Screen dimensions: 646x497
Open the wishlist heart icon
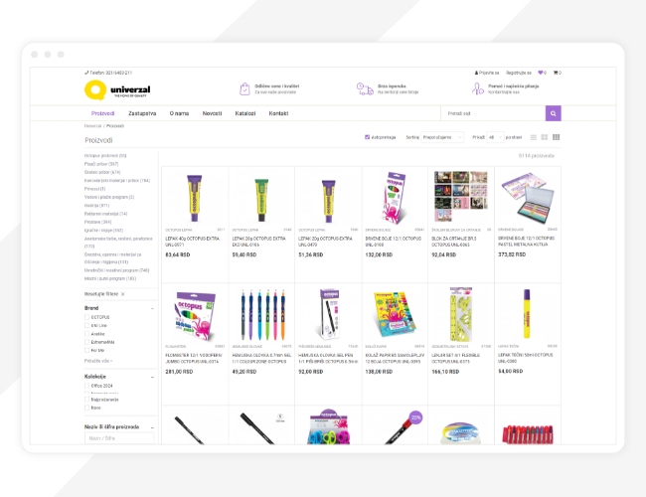[x=540, y=73]
